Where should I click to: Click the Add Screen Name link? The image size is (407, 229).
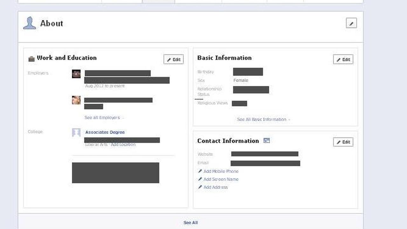(x=221, y=179)
